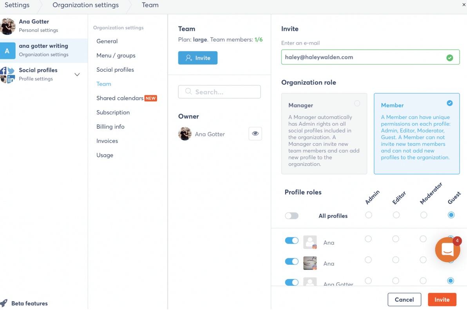
Task: Expand the Social profiles section chevron
Action: coord(77,75)
